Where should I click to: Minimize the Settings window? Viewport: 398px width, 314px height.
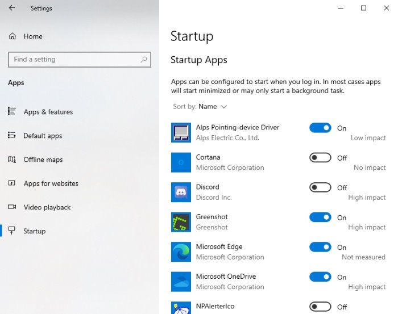341,8
